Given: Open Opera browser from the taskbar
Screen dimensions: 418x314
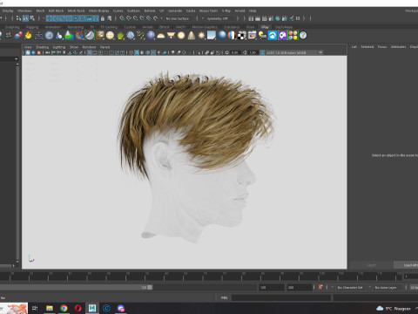Looking at the screenshot, I should pyautogui.click(x=78, y=308).
